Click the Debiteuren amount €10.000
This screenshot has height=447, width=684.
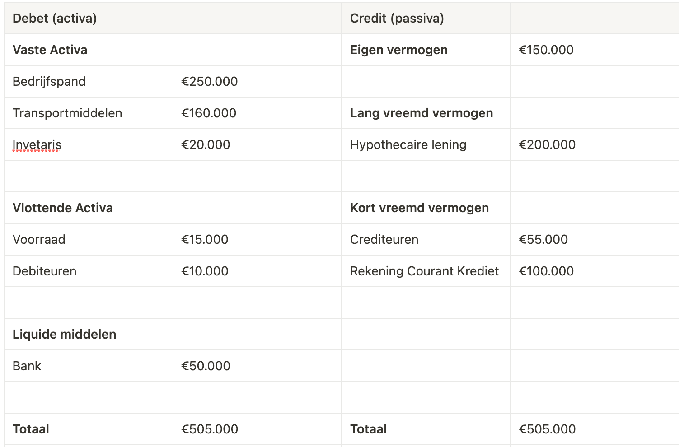pyautogui.click(x=205, y=271)
